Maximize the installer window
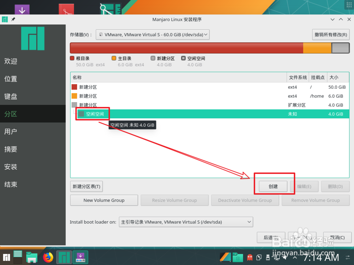Screen dimensions: 354x265 pyautogui.click(x=341, y=19)
